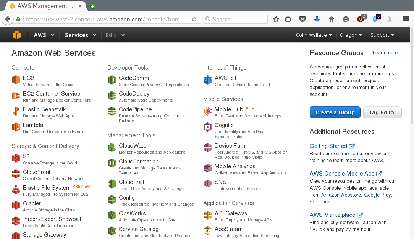Click the Firefox Search input field

point(236,19)
